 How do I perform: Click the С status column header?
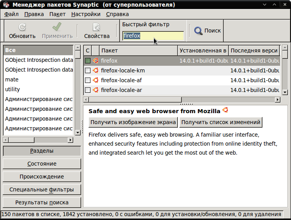[88, 50]
